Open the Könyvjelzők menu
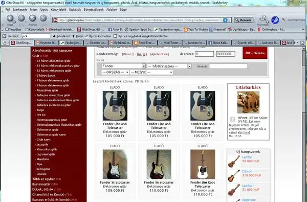This screenshot has width=307, height=202. 58,10
